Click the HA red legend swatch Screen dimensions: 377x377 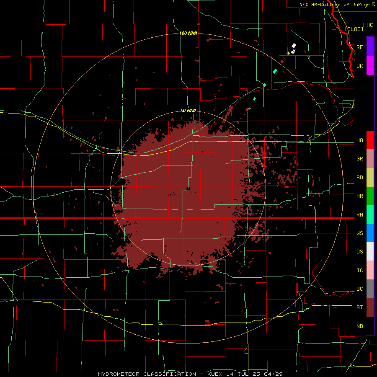coord(370,140)
